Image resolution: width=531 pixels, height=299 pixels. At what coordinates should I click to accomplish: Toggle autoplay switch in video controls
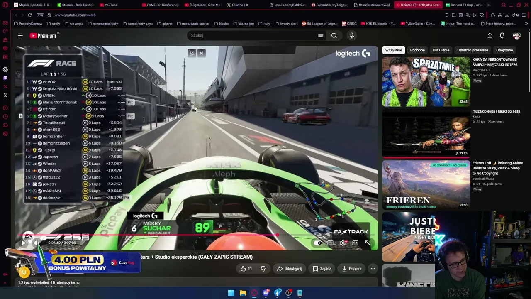coord(318,243)
